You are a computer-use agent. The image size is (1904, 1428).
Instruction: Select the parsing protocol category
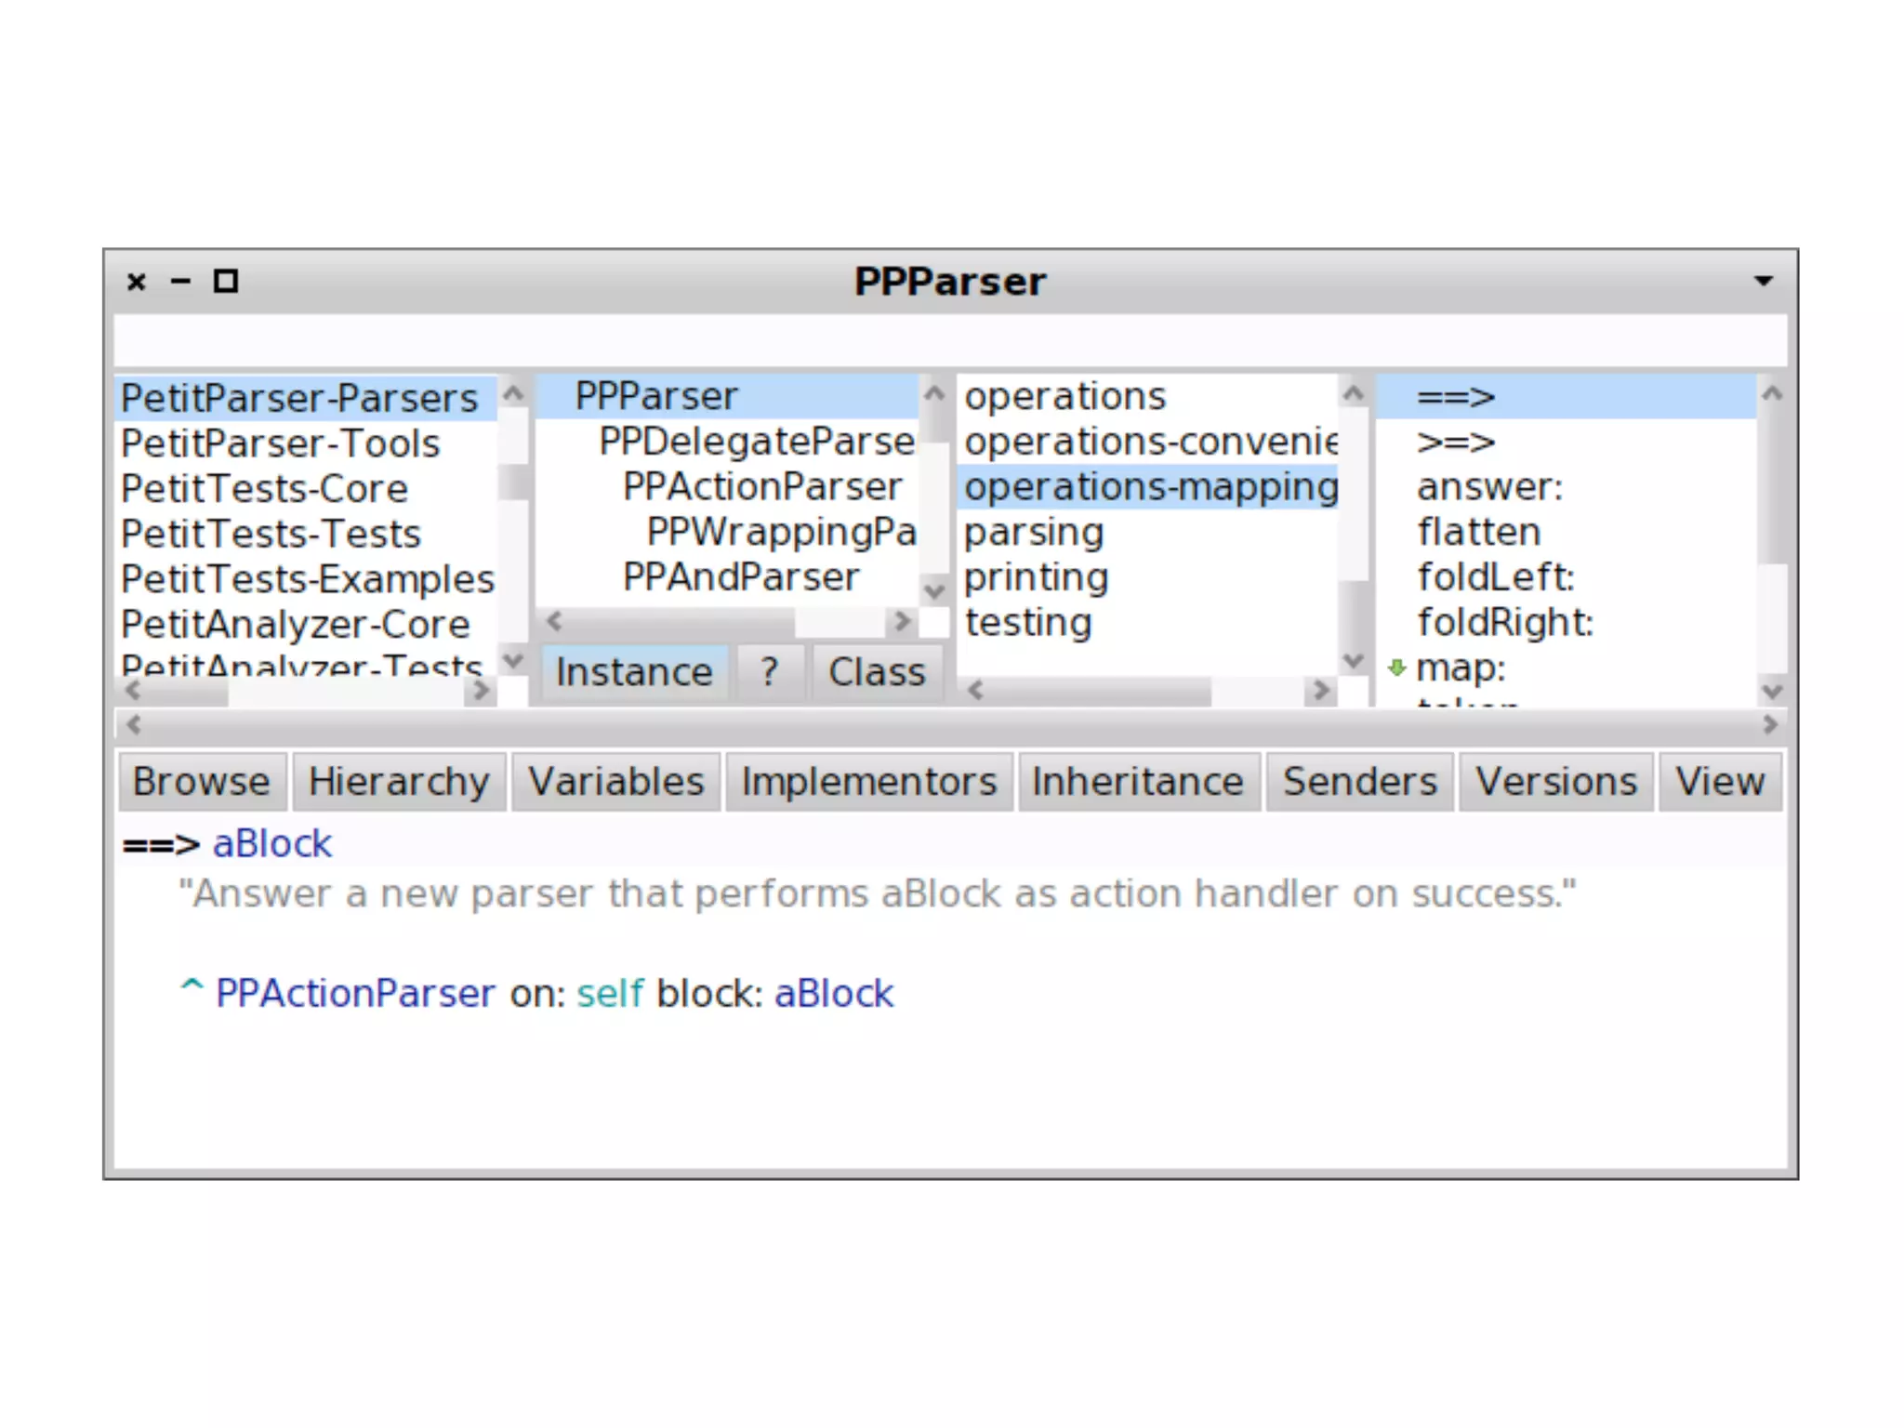(x=1033, y=533)
